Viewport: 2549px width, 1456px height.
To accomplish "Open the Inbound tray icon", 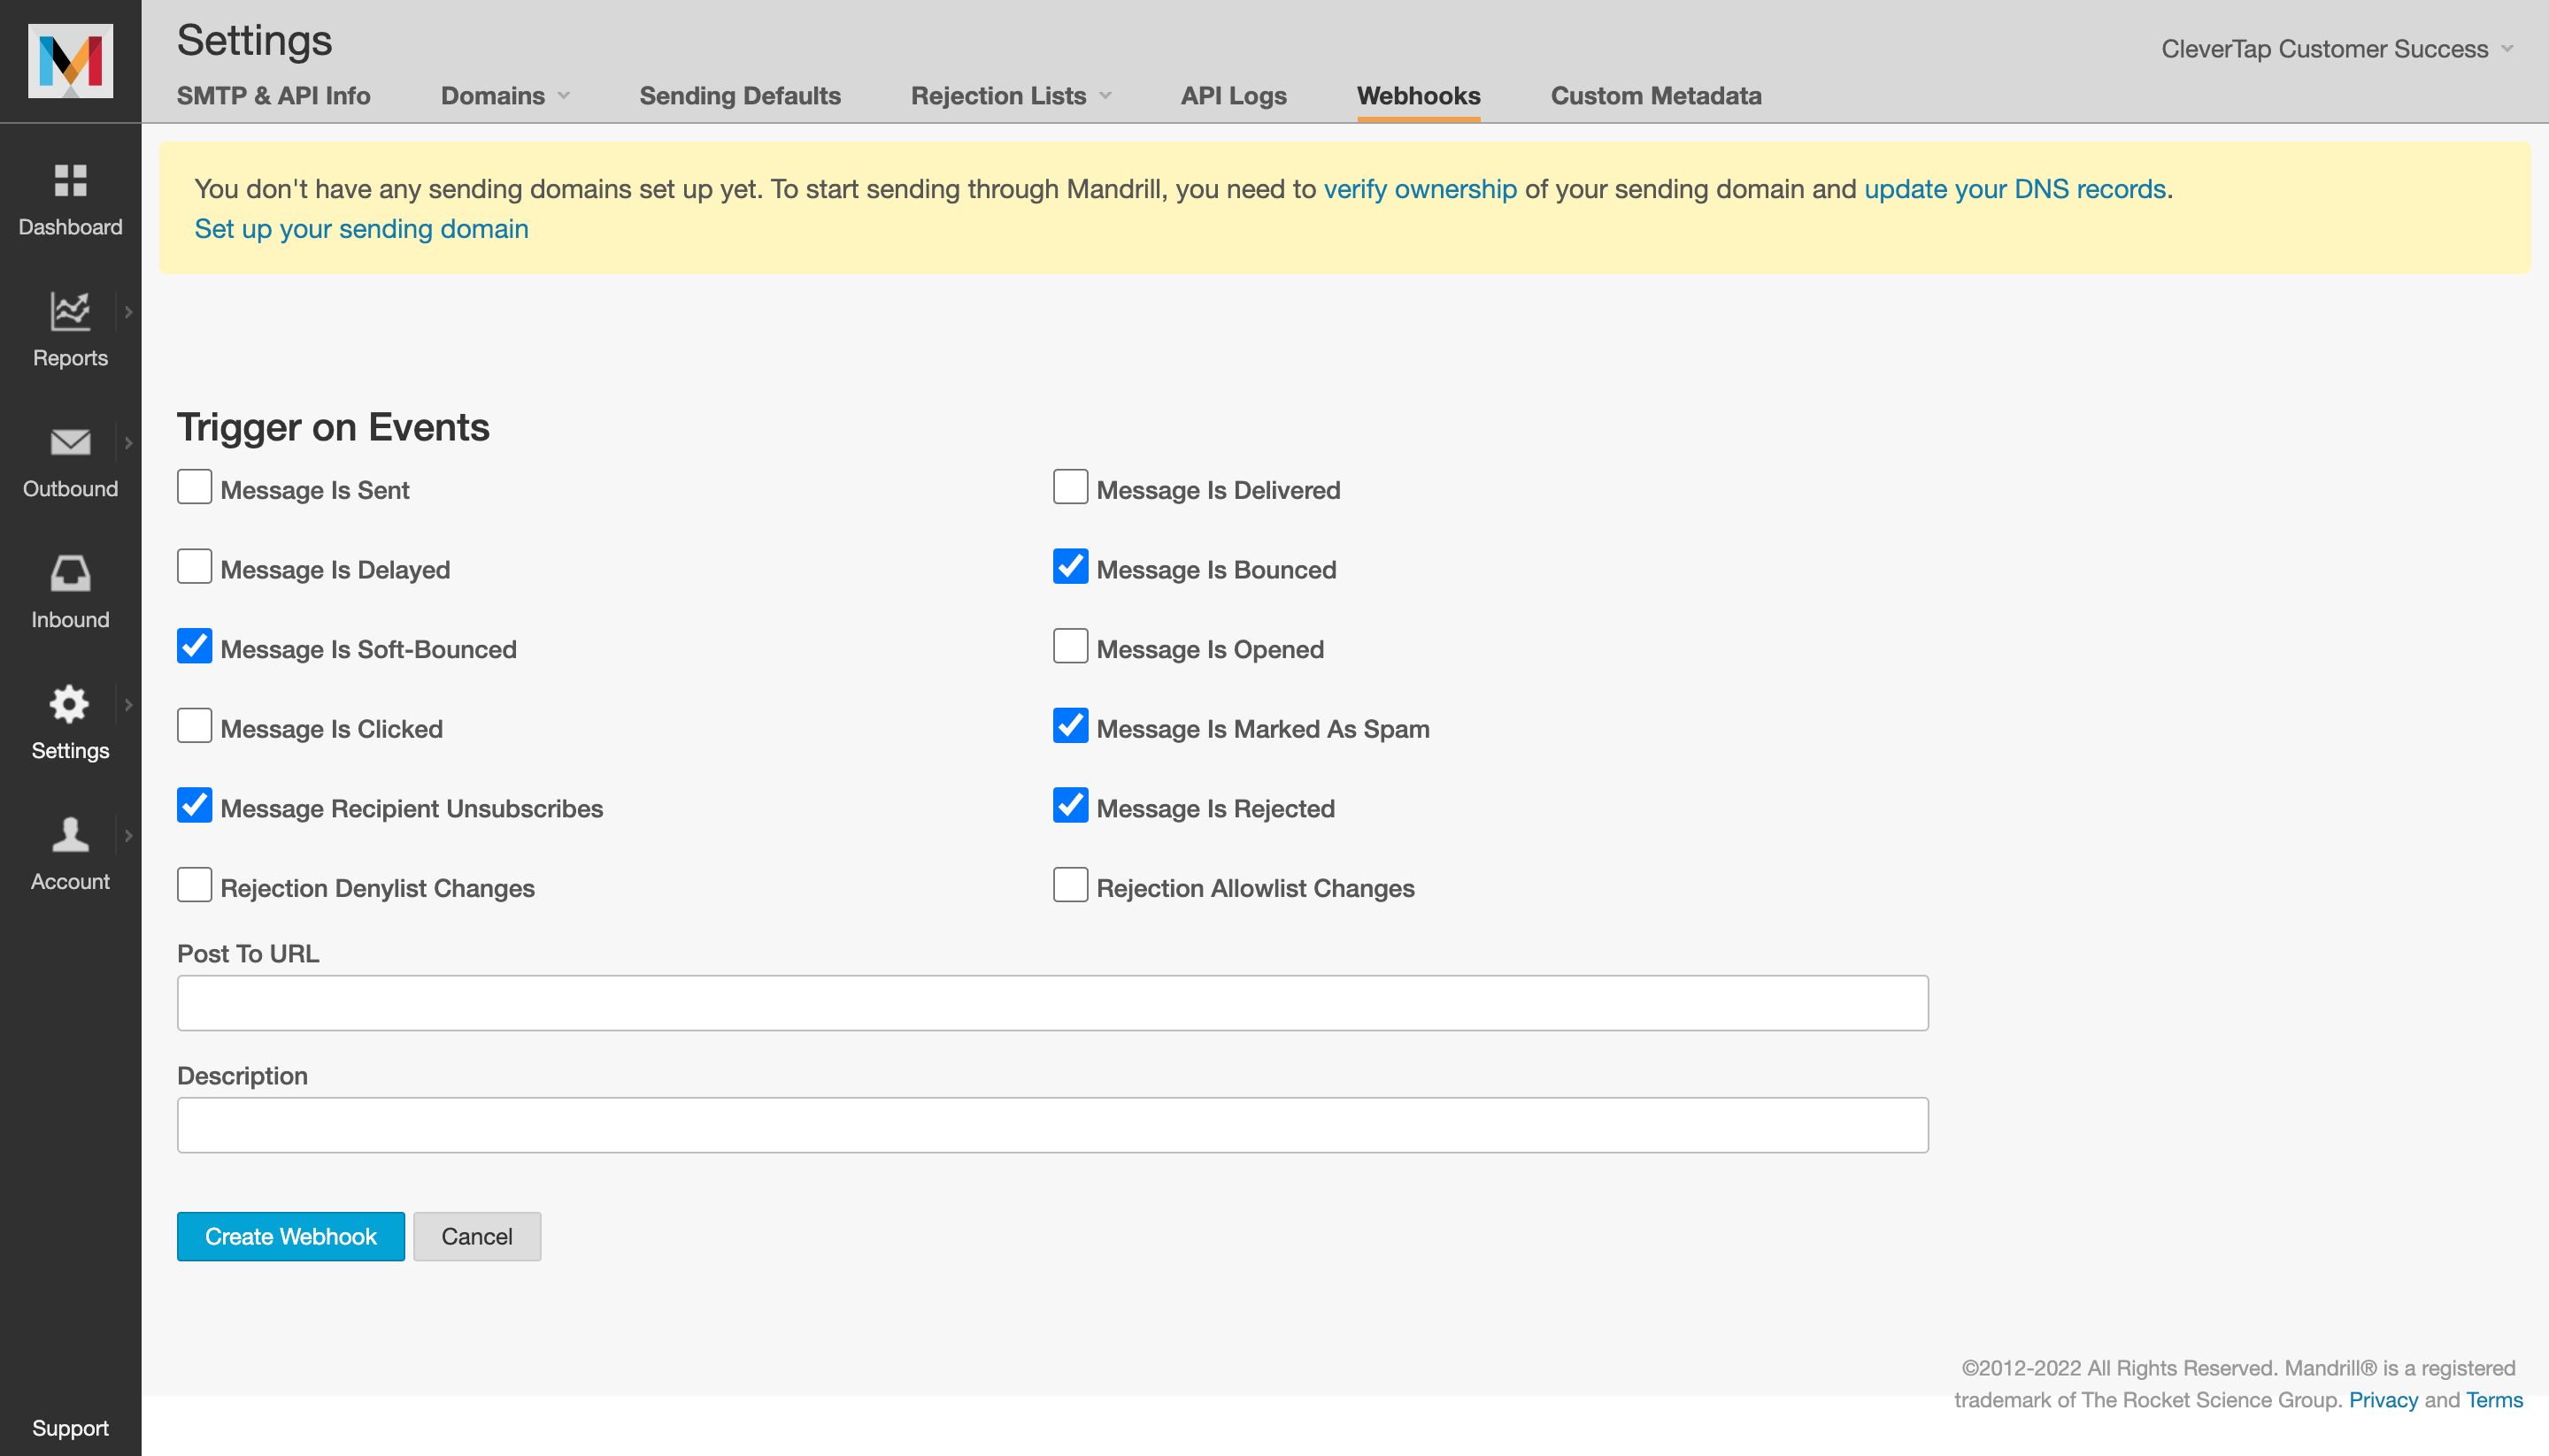I will click(x=70, y=573).
